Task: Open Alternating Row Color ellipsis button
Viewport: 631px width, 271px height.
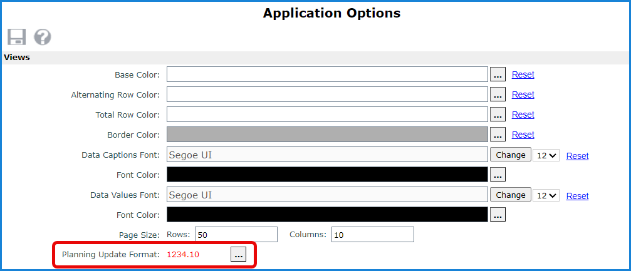Action: coord(498,95)
